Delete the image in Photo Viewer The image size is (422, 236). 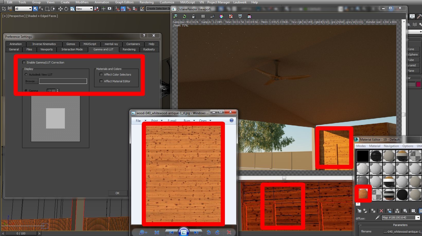[229, 232]
